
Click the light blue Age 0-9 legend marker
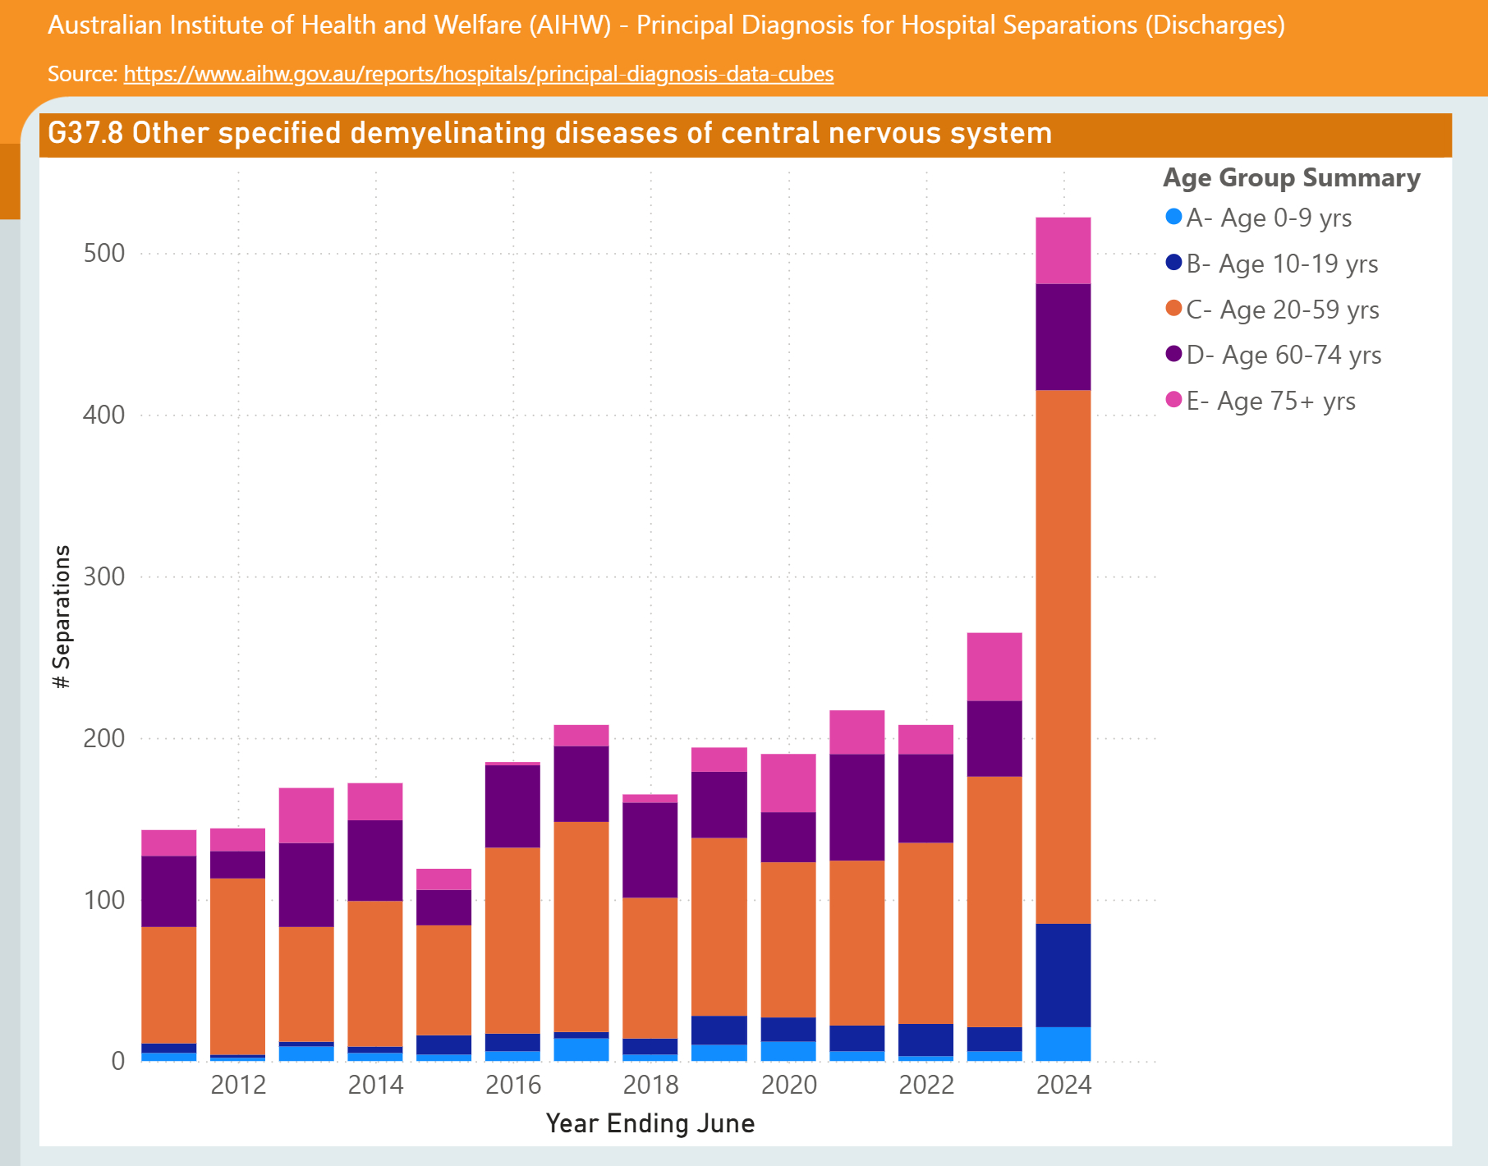click(1173, 218)
